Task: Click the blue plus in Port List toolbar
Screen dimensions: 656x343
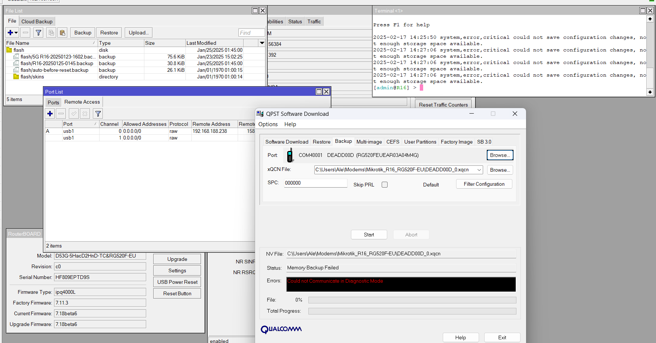Action: (50, 114)
